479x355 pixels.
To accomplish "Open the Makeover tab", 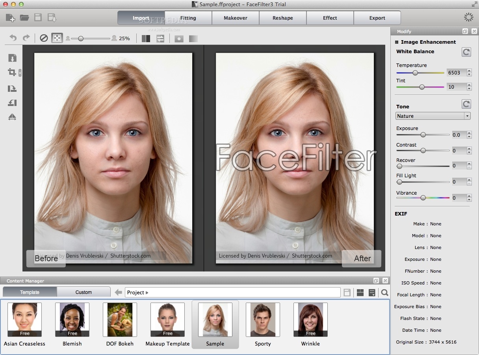I will click(x=235, y=18).
